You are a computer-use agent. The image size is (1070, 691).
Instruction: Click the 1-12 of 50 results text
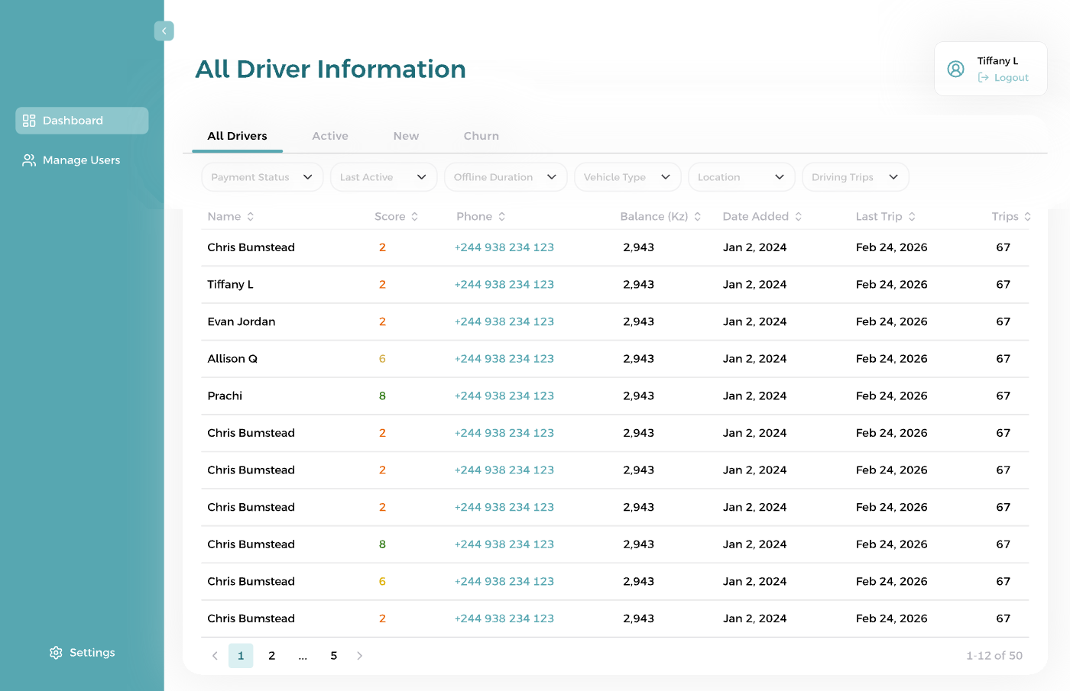coord(994,656)
